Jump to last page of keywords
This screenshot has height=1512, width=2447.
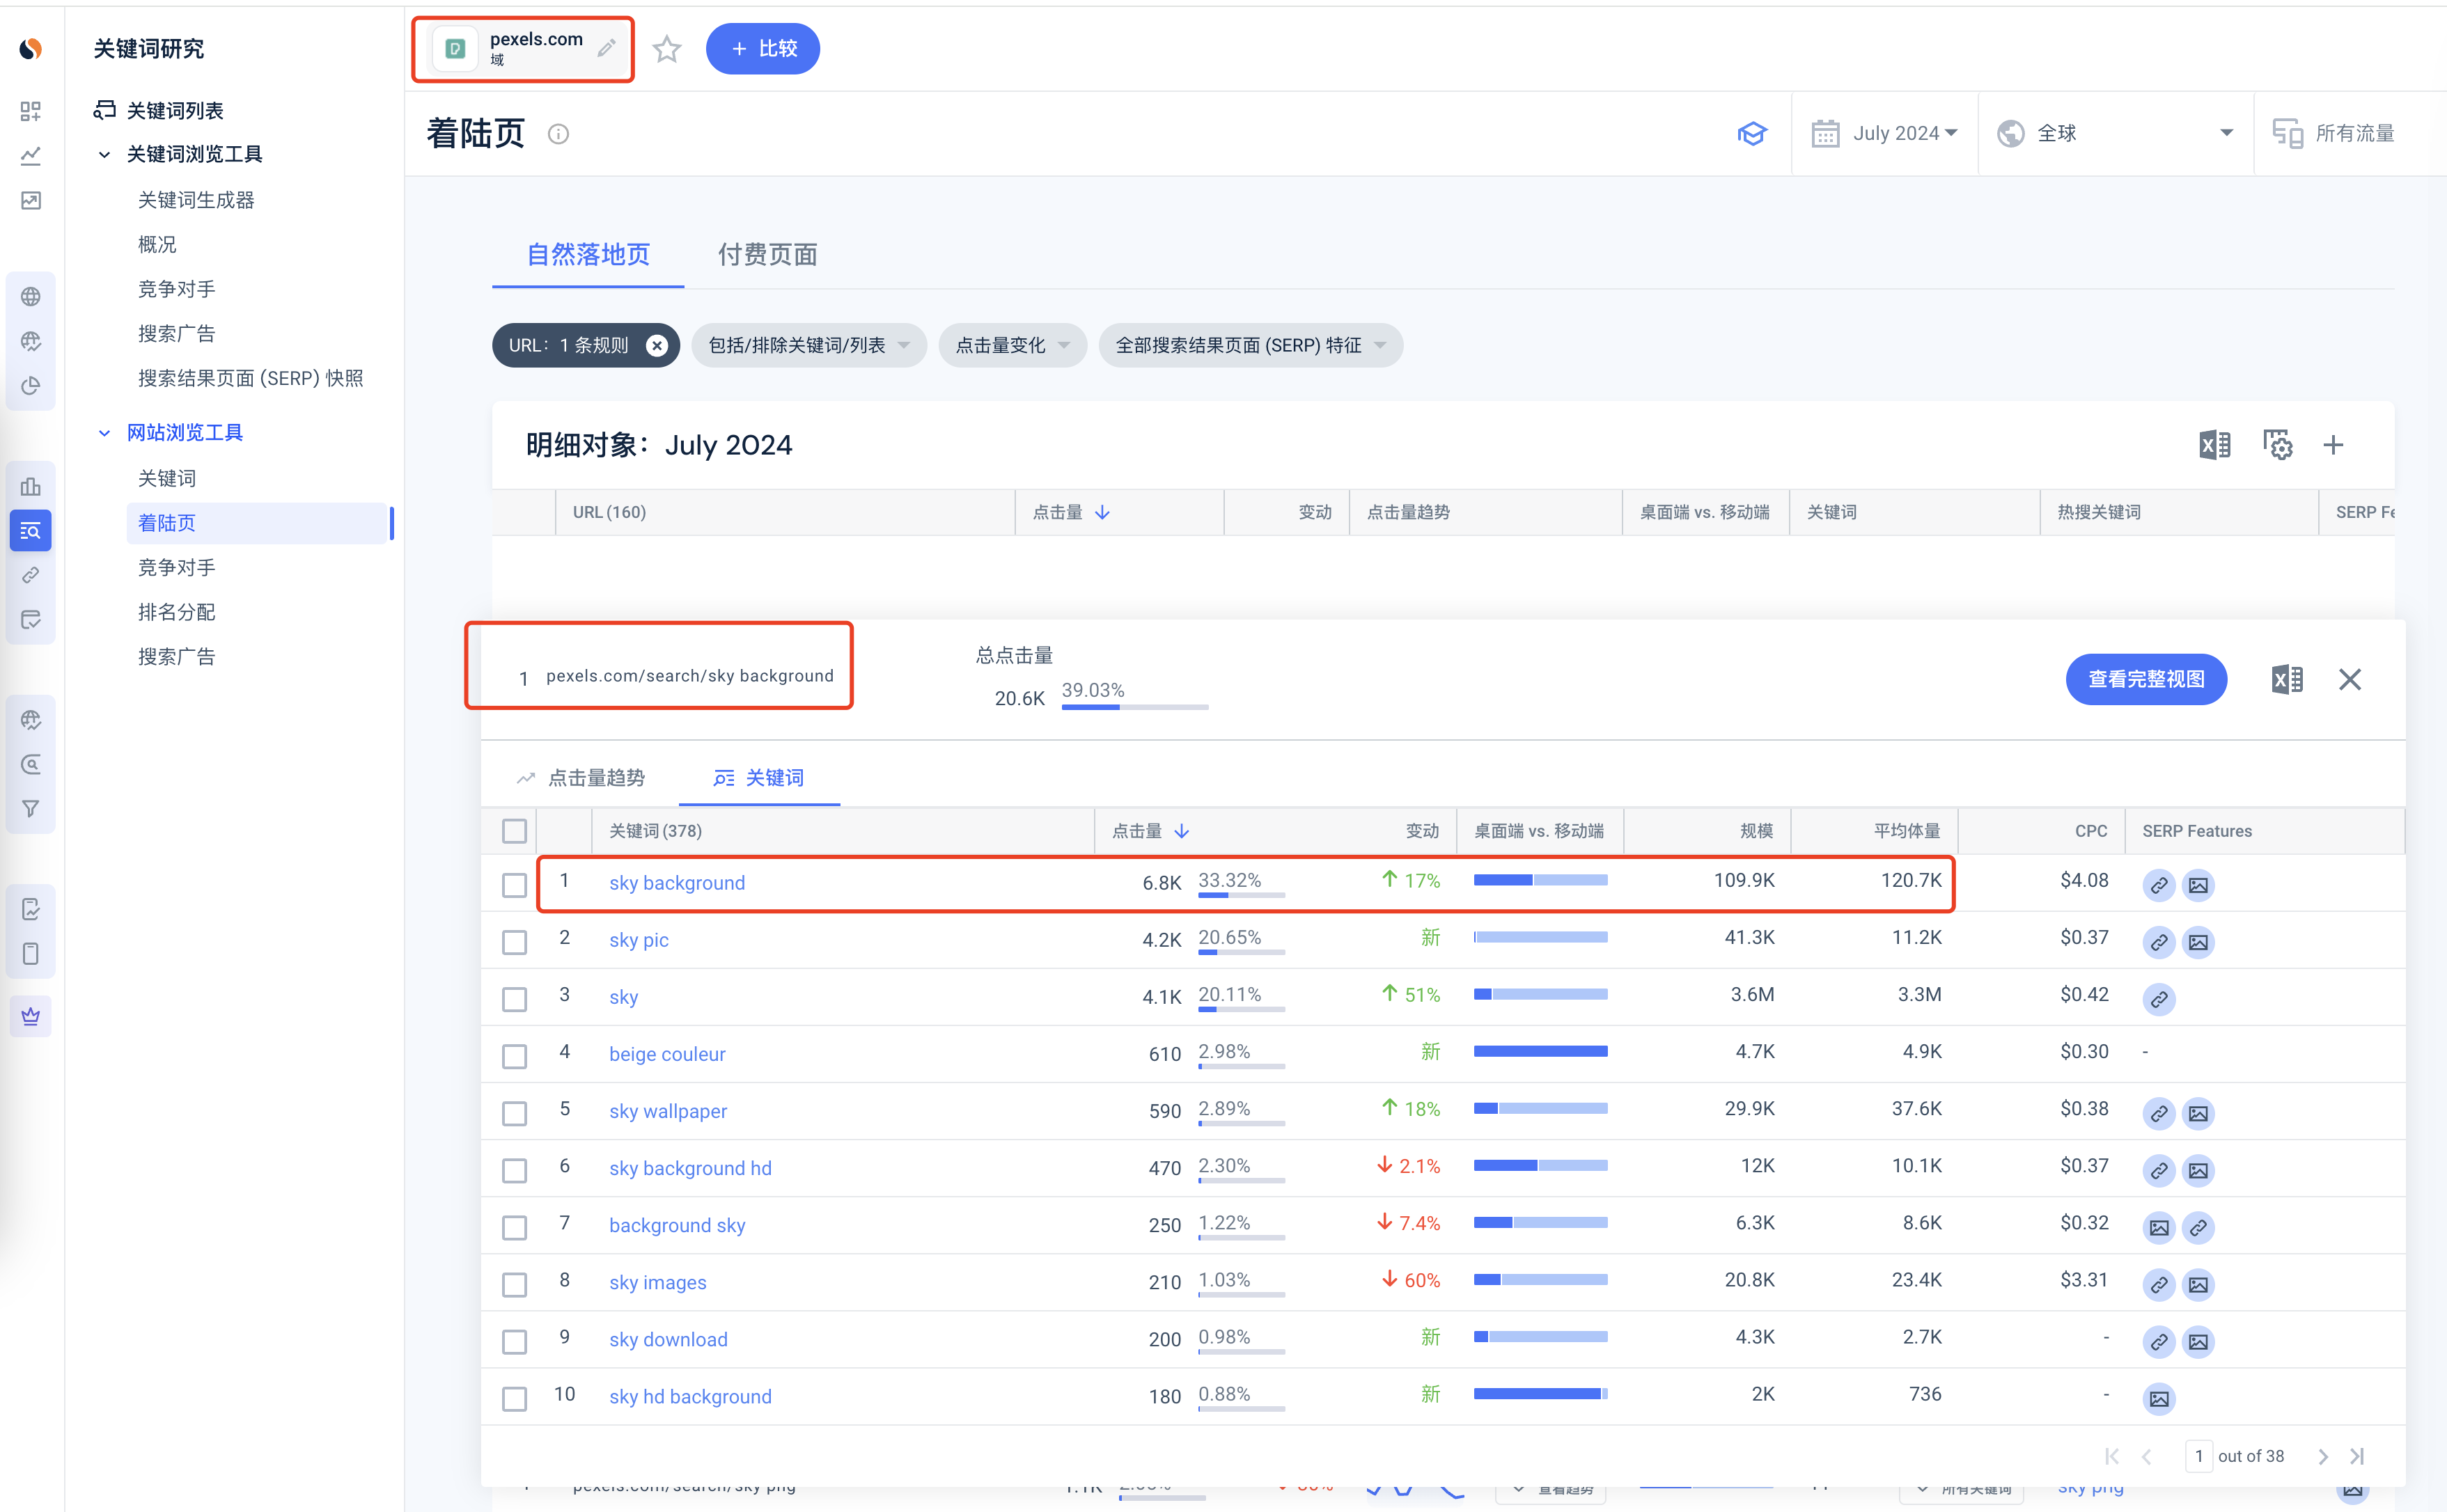coord(2357,1456)
